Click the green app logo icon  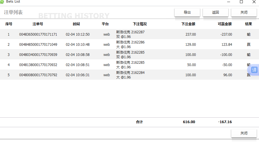[x=2, y=2]
